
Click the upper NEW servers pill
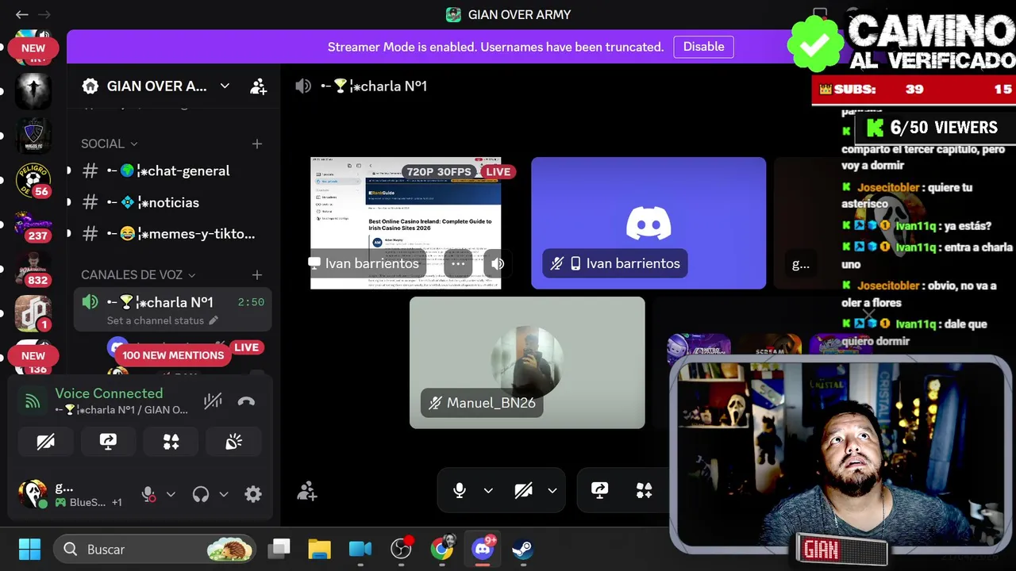coord(33,48)
